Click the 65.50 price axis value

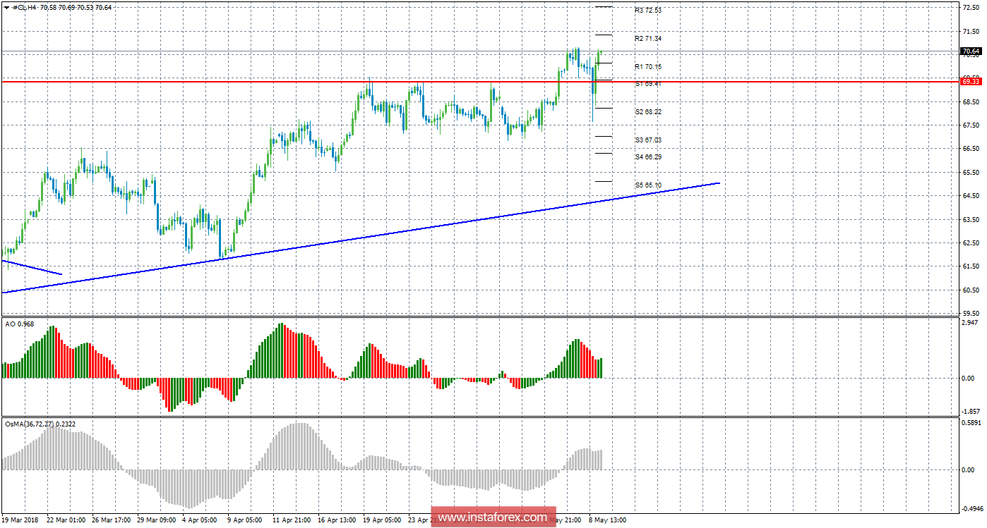pos(971,173)
